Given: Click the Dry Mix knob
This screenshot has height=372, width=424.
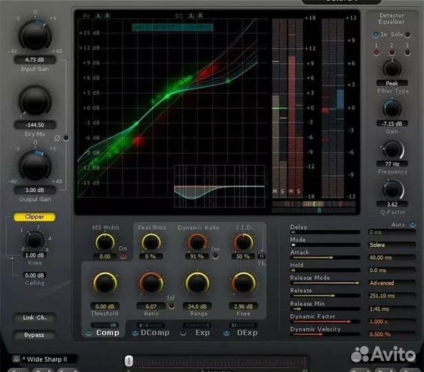Looking at the screenshot, I should [35, 101].
